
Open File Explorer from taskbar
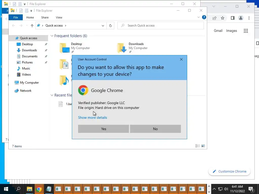point(30,189)
